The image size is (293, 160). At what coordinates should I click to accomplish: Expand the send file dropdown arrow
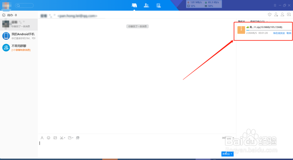[x=73, y=138]
